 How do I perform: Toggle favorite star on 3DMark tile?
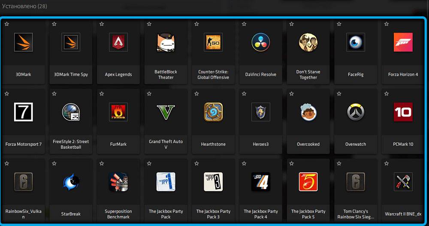click(7, 24)
